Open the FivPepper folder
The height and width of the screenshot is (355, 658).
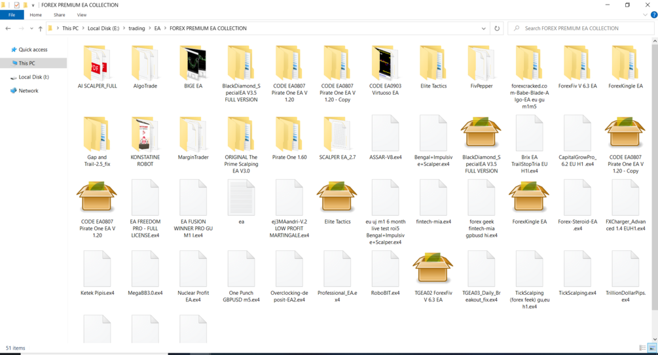pos(481,67)
